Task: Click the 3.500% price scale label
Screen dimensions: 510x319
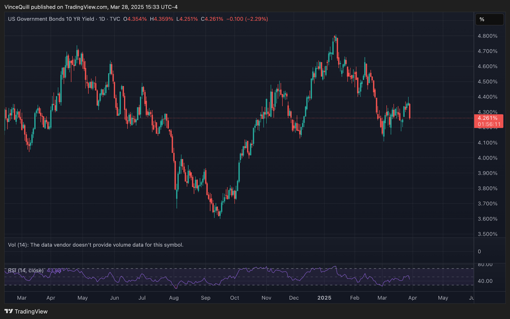Action: point(487,234)
